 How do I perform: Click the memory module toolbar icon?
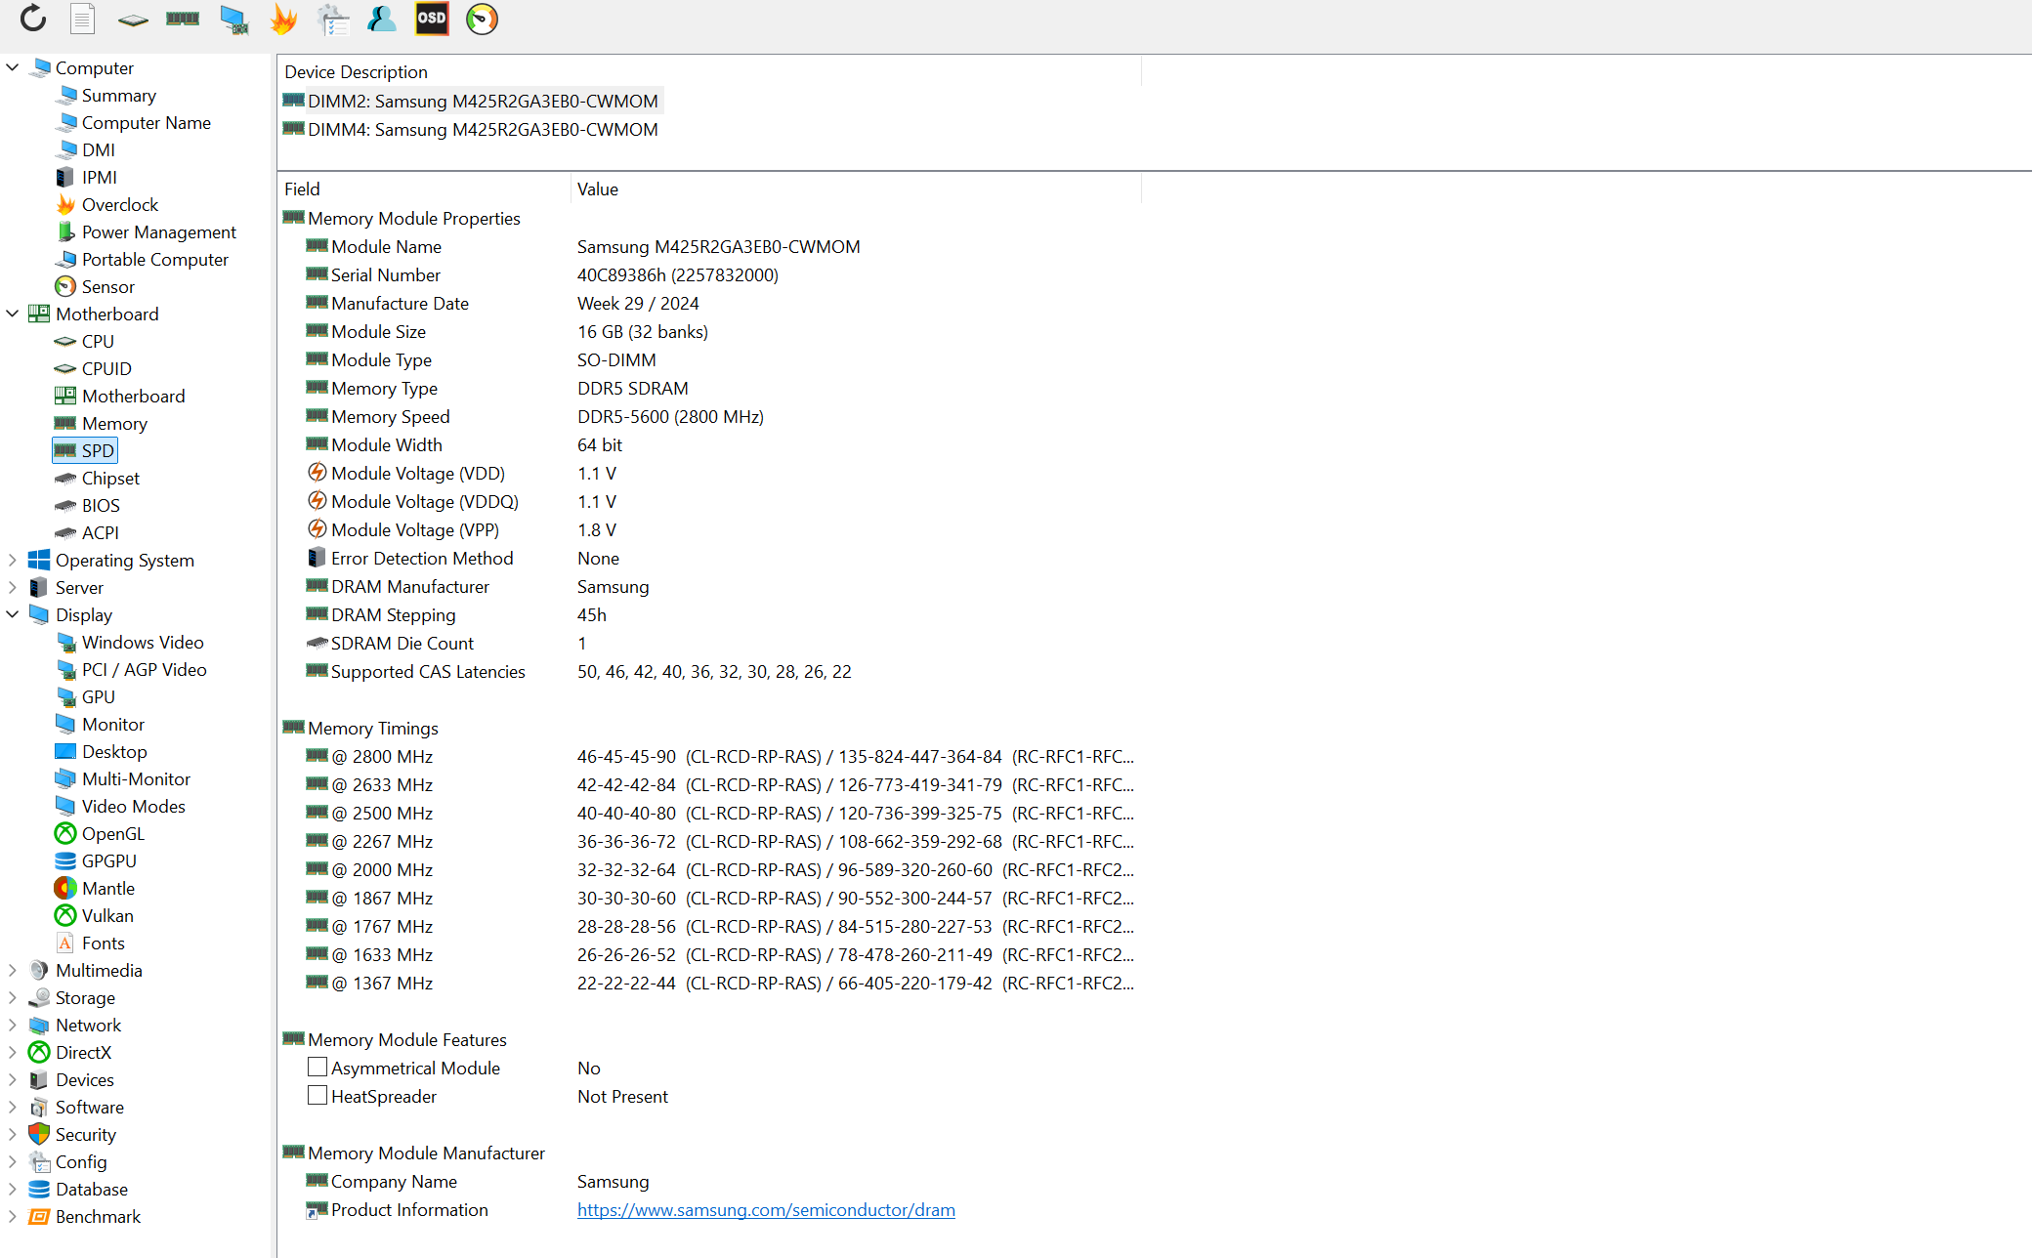pyautogui.click(x=183, y=19)
